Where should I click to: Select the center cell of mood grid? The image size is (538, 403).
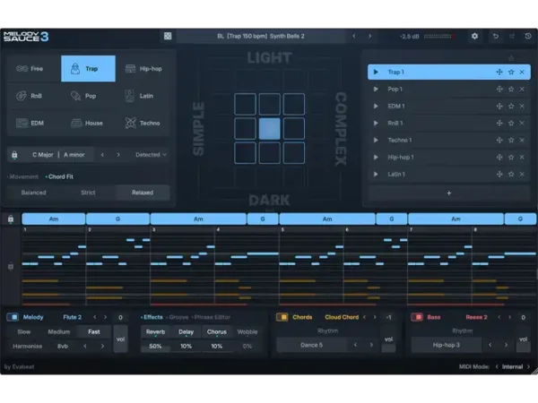tap(269, 128)
